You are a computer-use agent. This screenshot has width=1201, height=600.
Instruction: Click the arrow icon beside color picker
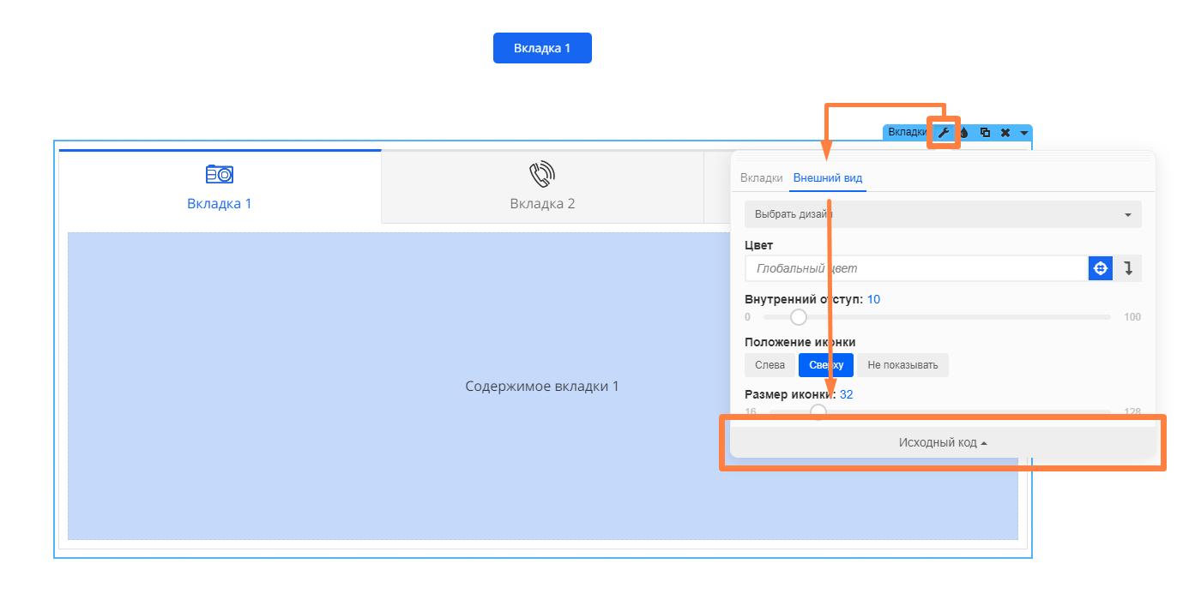(x=1129, y=268)
